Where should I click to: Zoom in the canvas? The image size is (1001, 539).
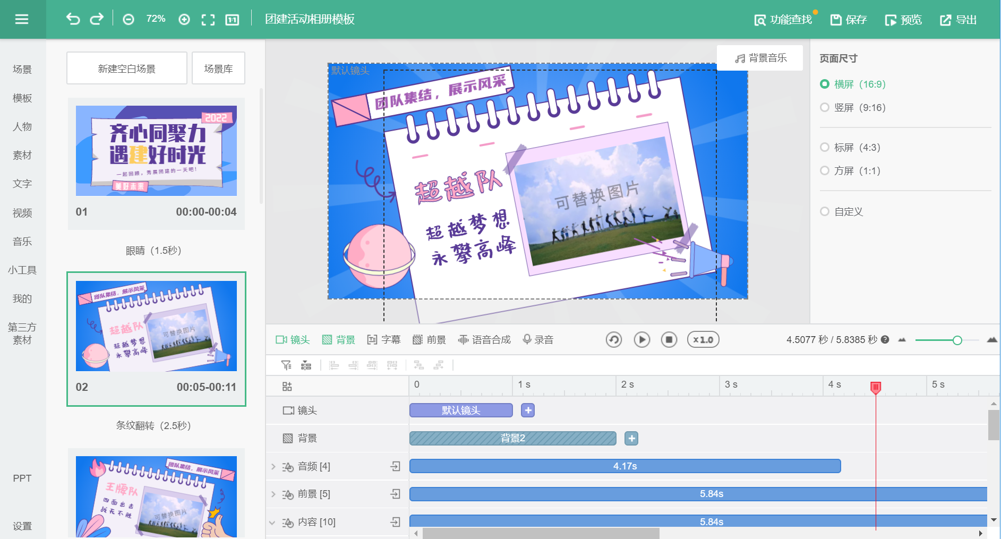point(184,20)
